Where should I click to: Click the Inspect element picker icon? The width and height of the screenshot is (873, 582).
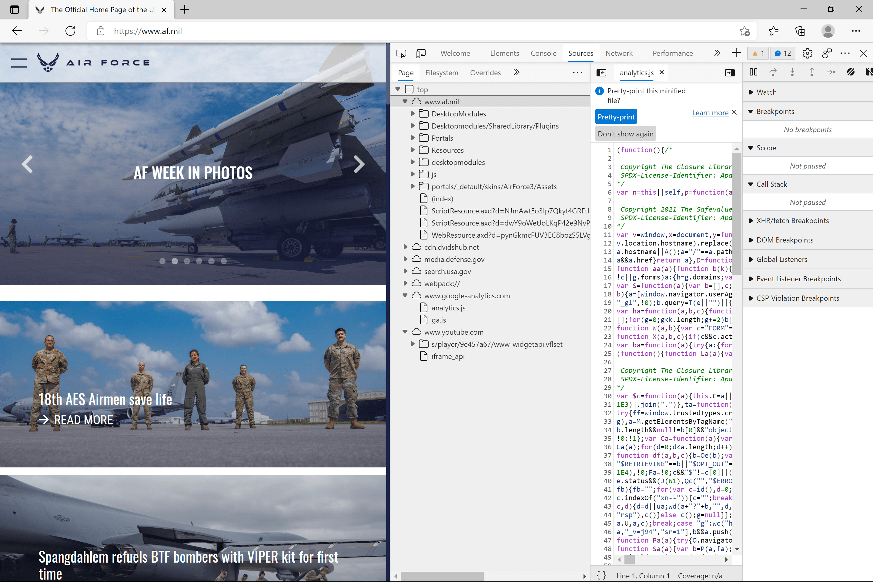pos(401,53)
